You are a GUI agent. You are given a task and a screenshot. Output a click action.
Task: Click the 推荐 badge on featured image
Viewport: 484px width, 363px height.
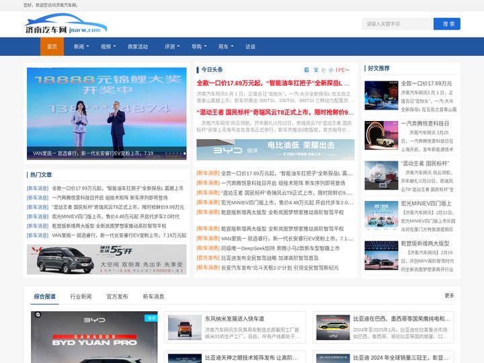click(x=151, y=318)
